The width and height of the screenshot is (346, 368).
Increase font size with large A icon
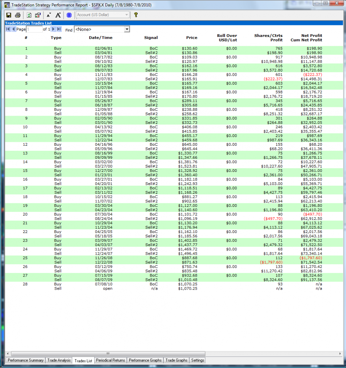(x=58, y=15)
